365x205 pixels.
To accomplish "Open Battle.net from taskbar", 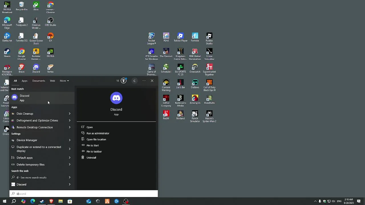I will pos(117,201).
